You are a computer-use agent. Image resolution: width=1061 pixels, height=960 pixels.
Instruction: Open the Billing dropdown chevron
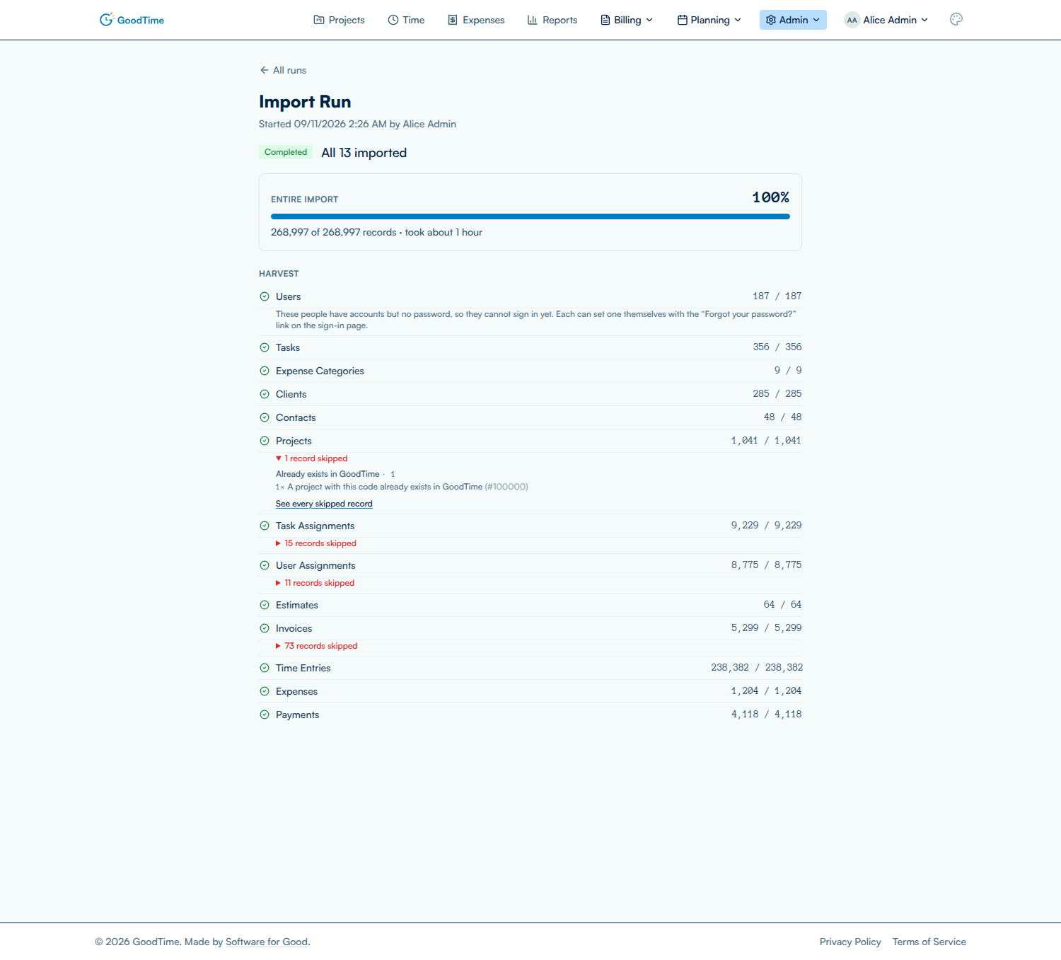(649, 20)
